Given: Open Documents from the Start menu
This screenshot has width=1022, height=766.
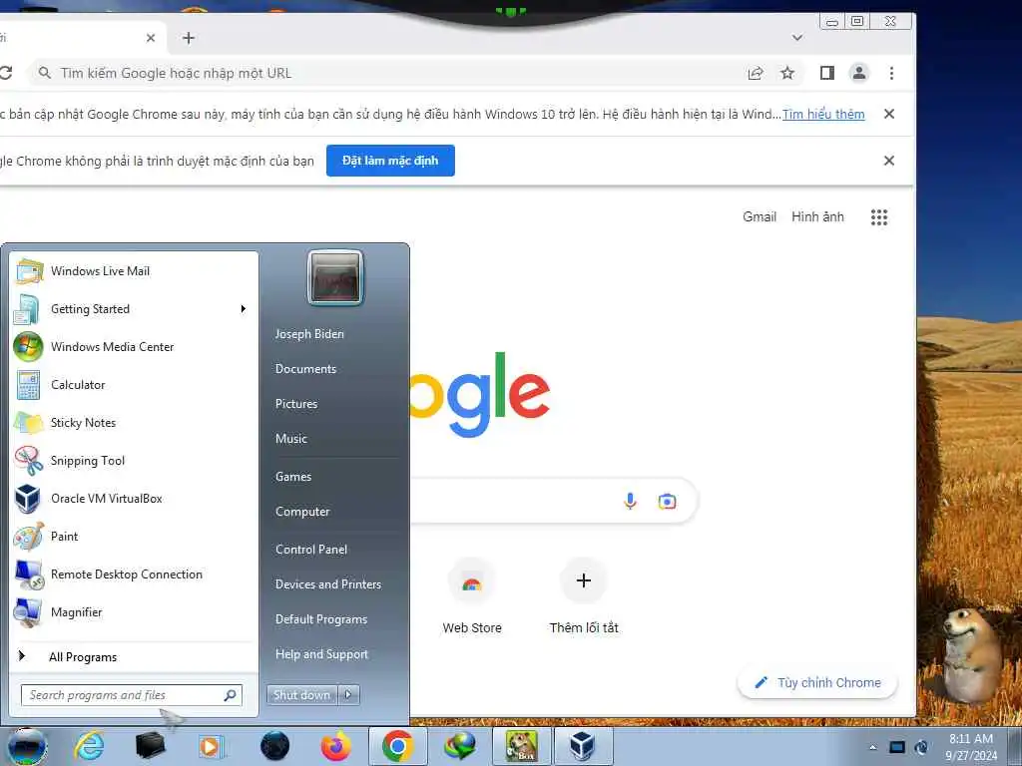Looking at the screenshot, I should [x=305, y=369].
